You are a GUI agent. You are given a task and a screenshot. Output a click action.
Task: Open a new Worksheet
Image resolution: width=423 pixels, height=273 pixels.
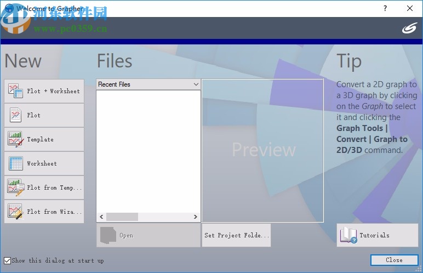click(44, 163)
